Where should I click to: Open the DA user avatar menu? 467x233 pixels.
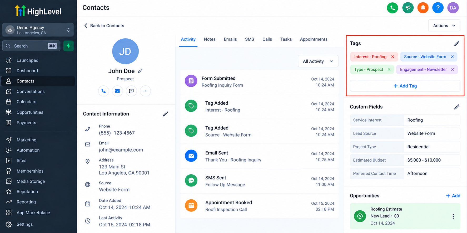453,8
